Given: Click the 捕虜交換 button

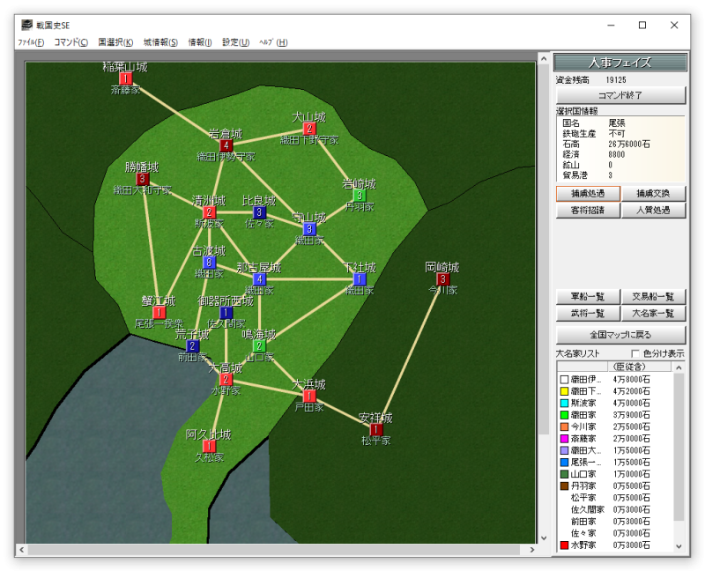Looking at the screenshot, I should pos(654,194).
